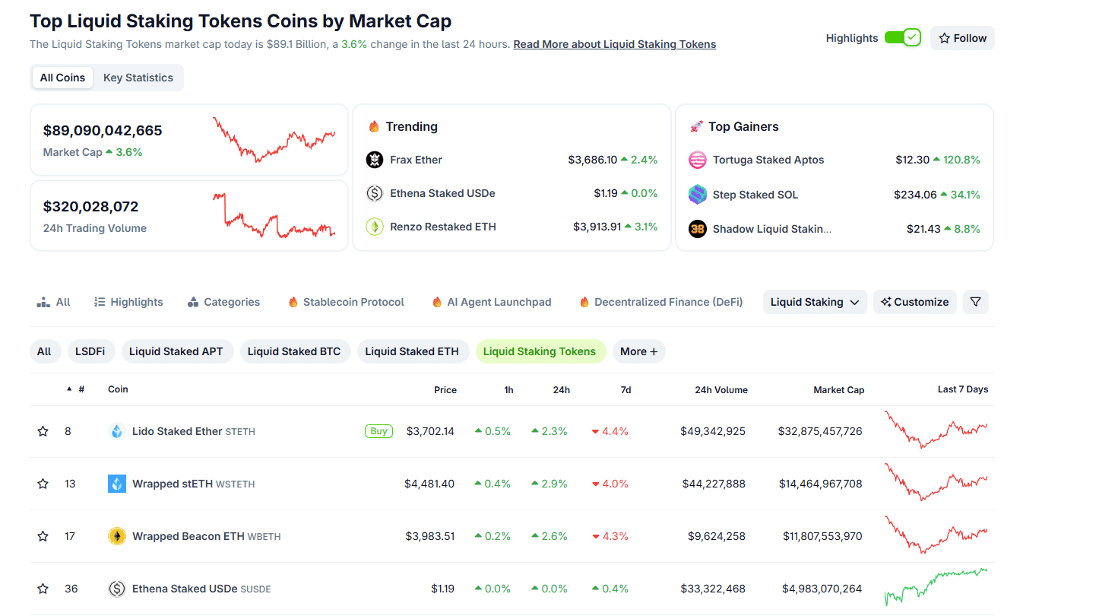This screenshot has width=1099, height=616.
Task: Click the filter funnel icon
Action: (976, 302)
